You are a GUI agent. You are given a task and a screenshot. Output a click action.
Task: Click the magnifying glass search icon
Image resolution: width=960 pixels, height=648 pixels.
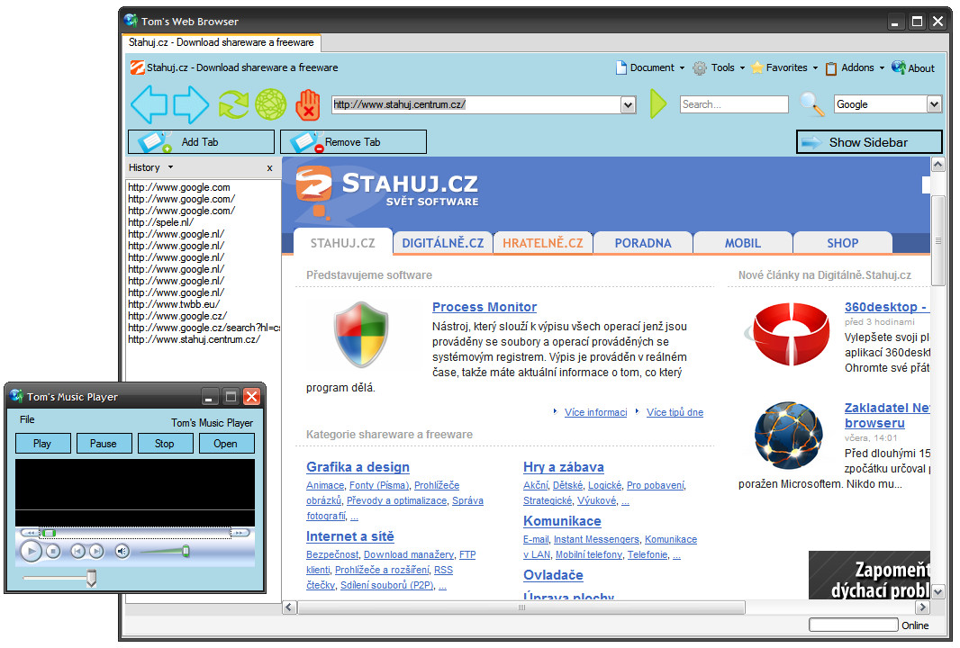(811, 104)
